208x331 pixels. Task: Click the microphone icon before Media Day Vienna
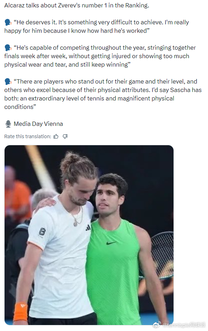(x=8, y=124)
